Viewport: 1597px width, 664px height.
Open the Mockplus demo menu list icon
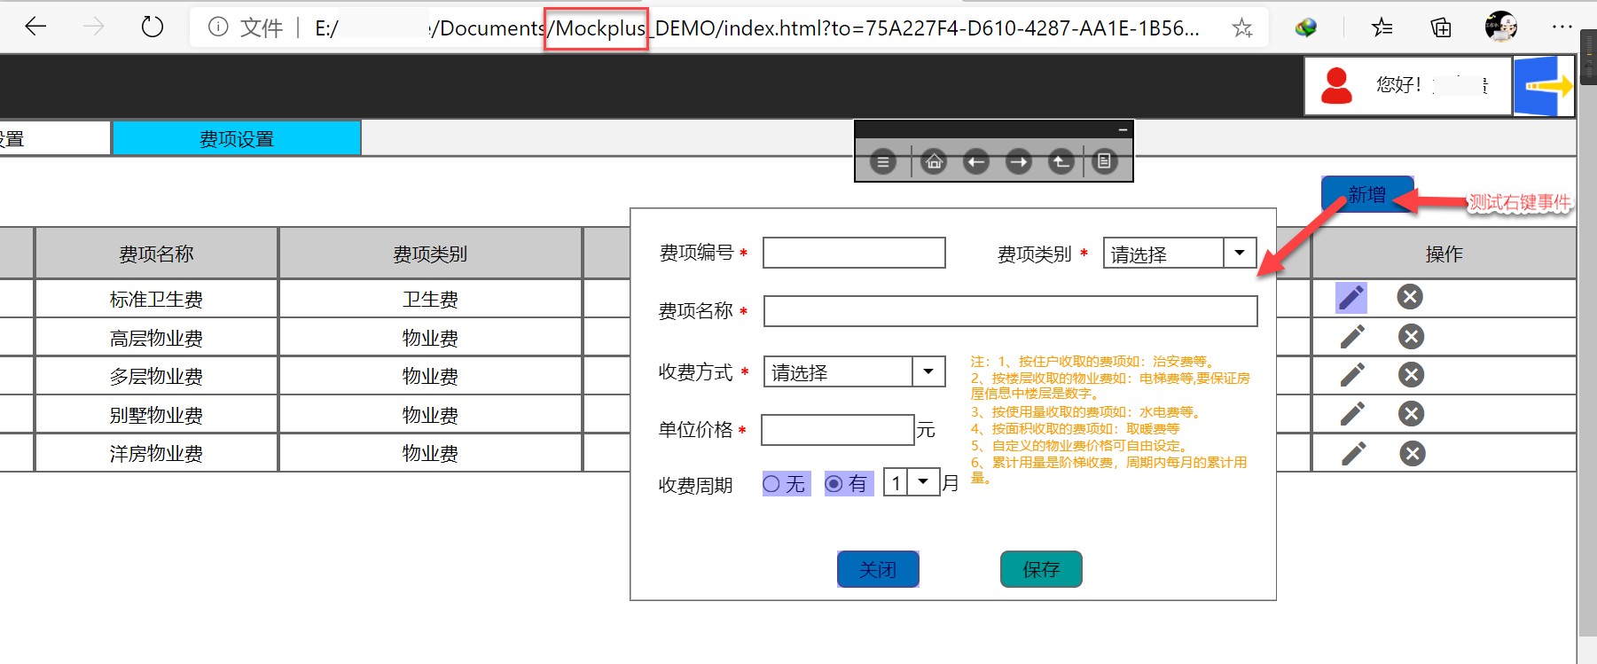tap(882, 162)
